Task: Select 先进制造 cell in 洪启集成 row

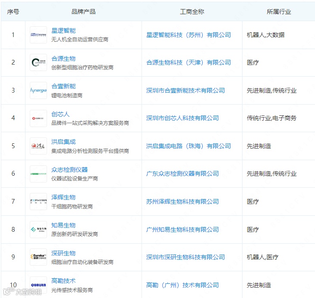Action: coord(259,146)
